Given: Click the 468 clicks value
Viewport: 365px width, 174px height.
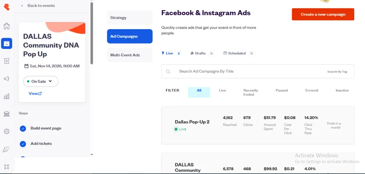Looking at the screenshot, I should (x=247, y=169).
